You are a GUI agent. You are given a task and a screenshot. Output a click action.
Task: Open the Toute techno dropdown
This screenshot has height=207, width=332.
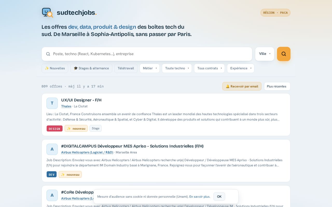point(177,68)
